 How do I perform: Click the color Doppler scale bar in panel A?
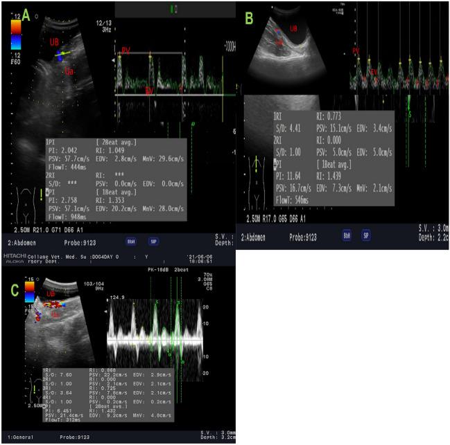pos(16,35)
